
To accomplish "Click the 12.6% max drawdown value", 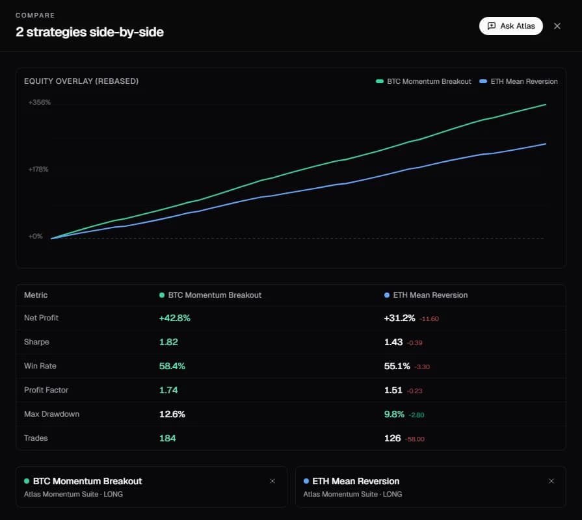I will tap(172, 414).
